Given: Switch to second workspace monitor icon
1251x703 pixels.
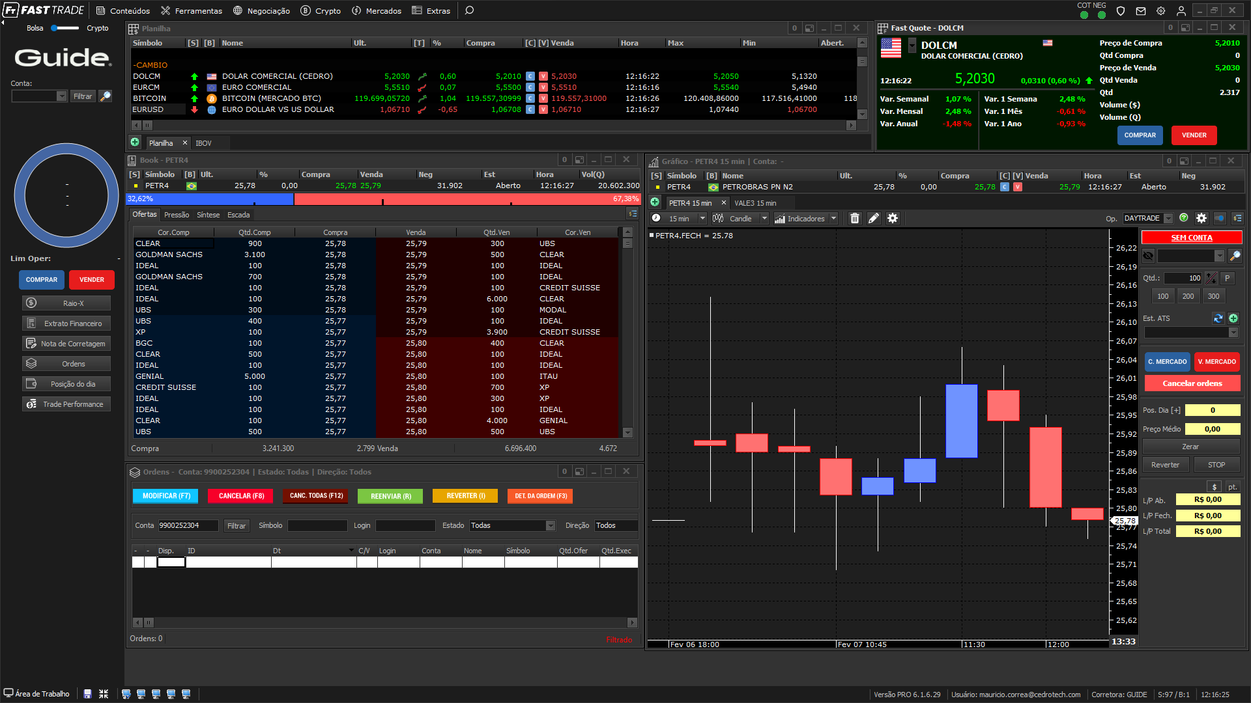Looking at the screenshot, I should pyautogui.click(x=141, y=694).
